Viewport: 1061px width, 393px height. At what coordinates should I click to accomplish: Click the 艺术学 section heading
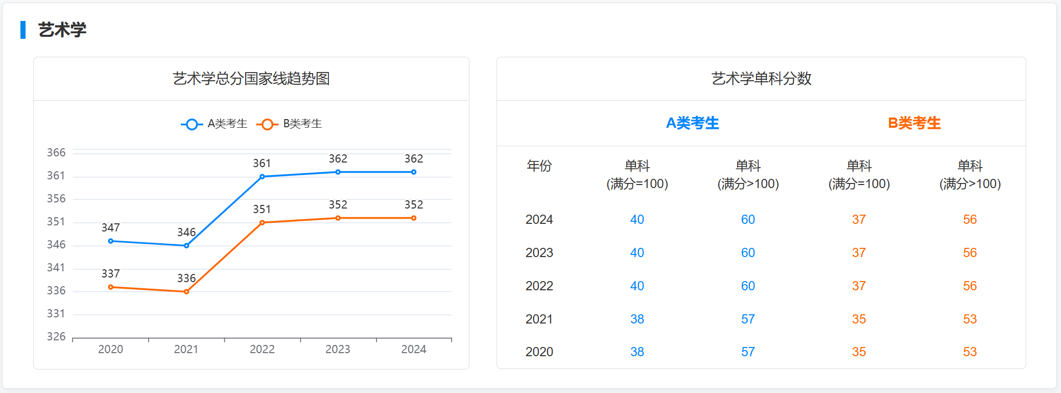62,30
